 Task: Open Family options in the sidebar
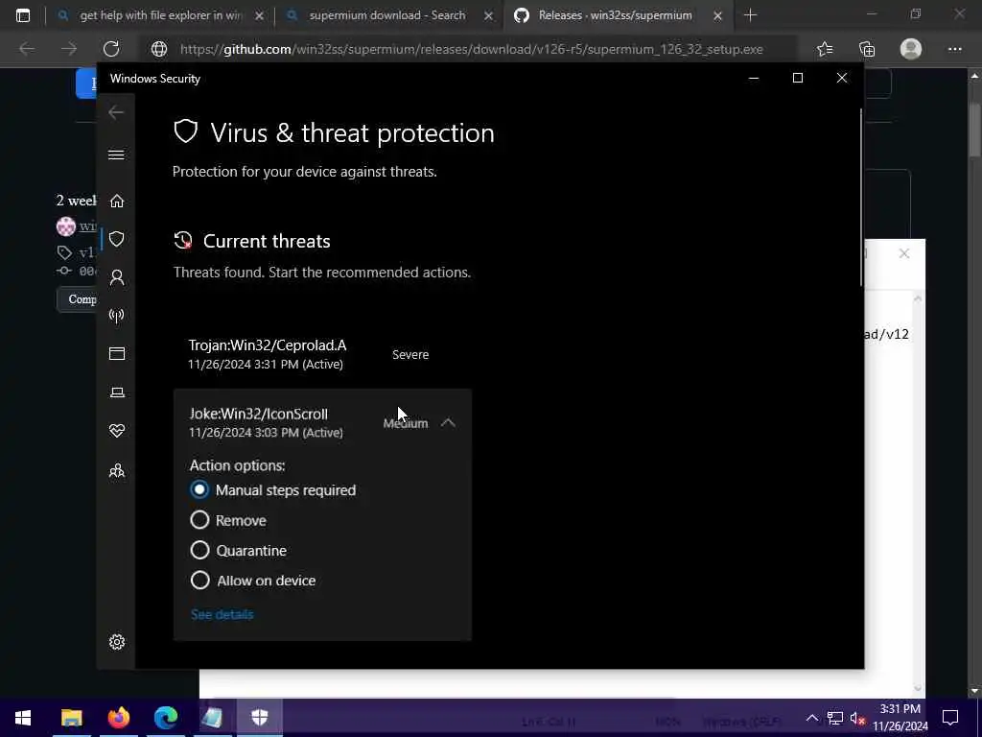(x=116, y=470)
